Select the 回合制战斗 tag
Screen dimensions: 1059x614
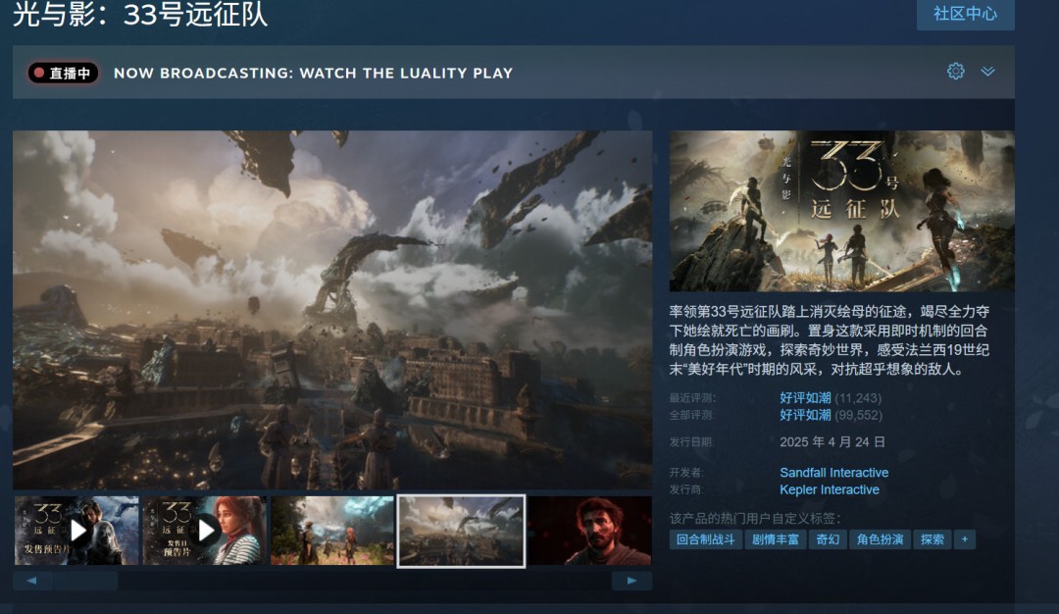(x=704, y=539)
